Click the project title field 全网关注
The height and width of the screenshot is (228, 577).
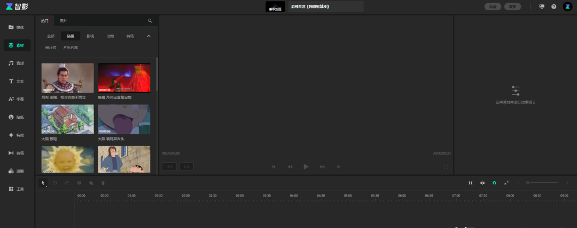(326, 6)
